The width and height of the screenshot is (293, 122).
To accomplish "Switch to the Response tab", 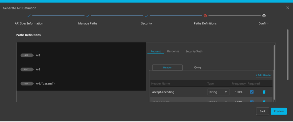I will 173,51.
